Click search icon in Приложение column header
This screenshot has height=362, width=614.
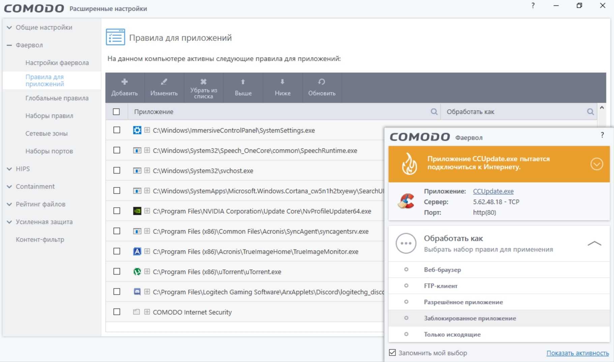click(434, 112)
